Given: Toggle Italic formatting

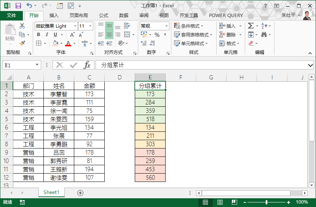Looking at the screenshot, I should tap(46, 35).
